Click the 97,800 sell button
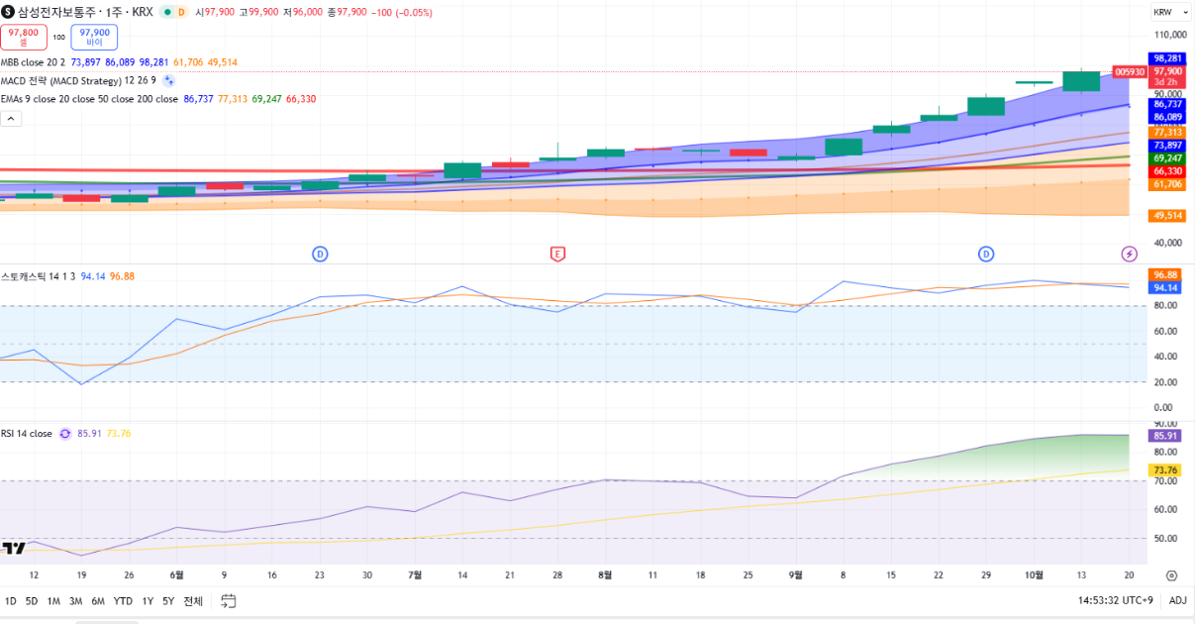Screen dimensions: 1195x624 [24, 37]
